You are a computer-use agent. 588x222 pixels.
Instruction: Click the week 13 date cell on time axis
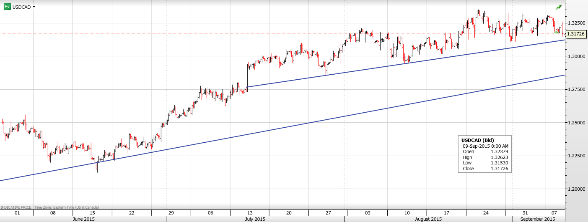coord(249,213)
